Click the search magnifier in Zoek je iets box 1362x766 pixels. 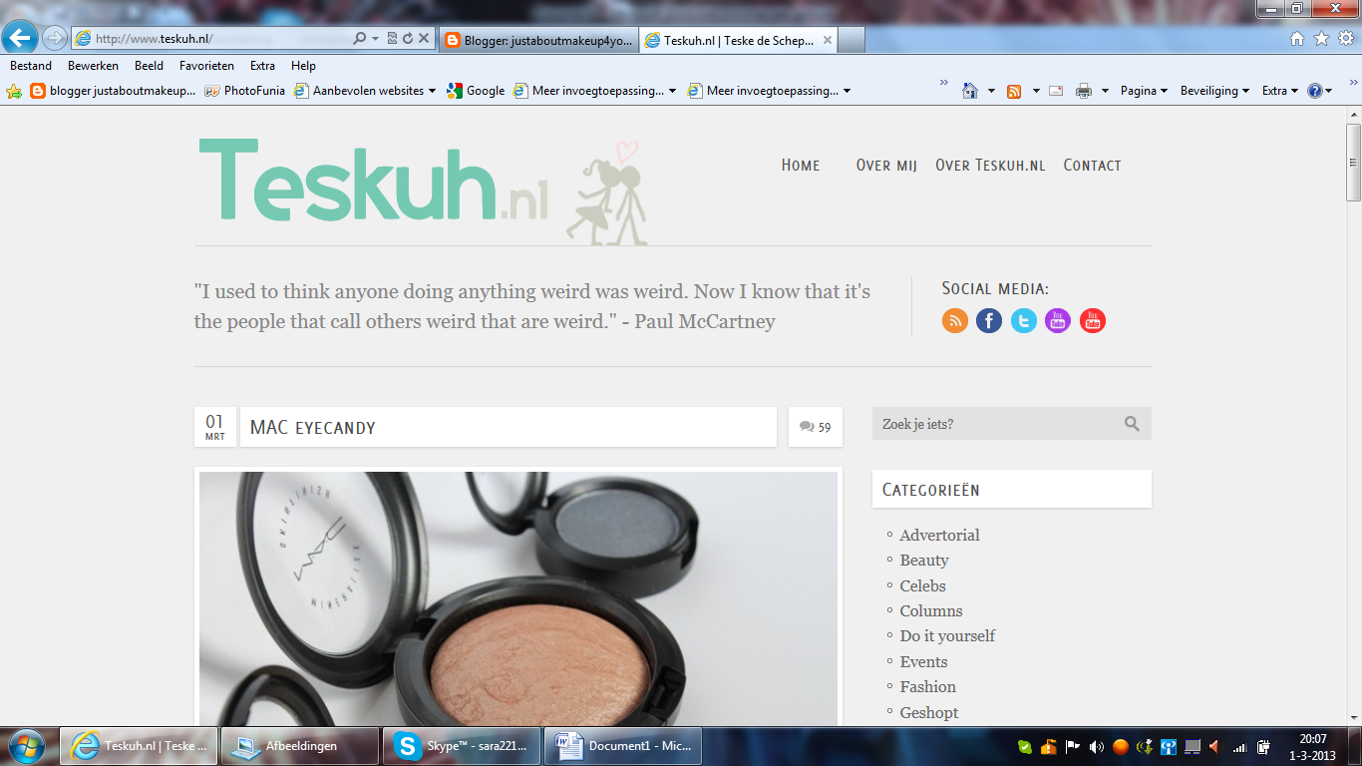click(x=1132, y=424)
